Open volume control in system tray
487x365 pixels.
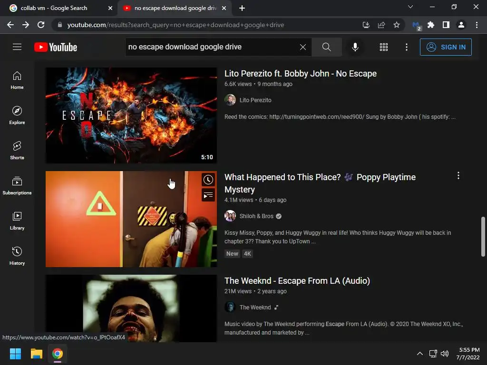coord(445,354)
